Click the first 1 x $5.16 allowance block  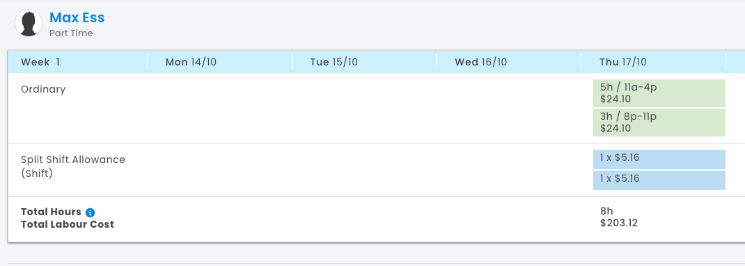(659, 159)
